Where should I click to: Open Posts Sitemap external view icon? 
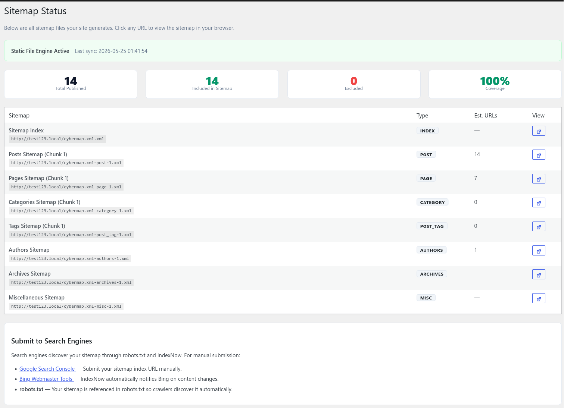(539, 155)
